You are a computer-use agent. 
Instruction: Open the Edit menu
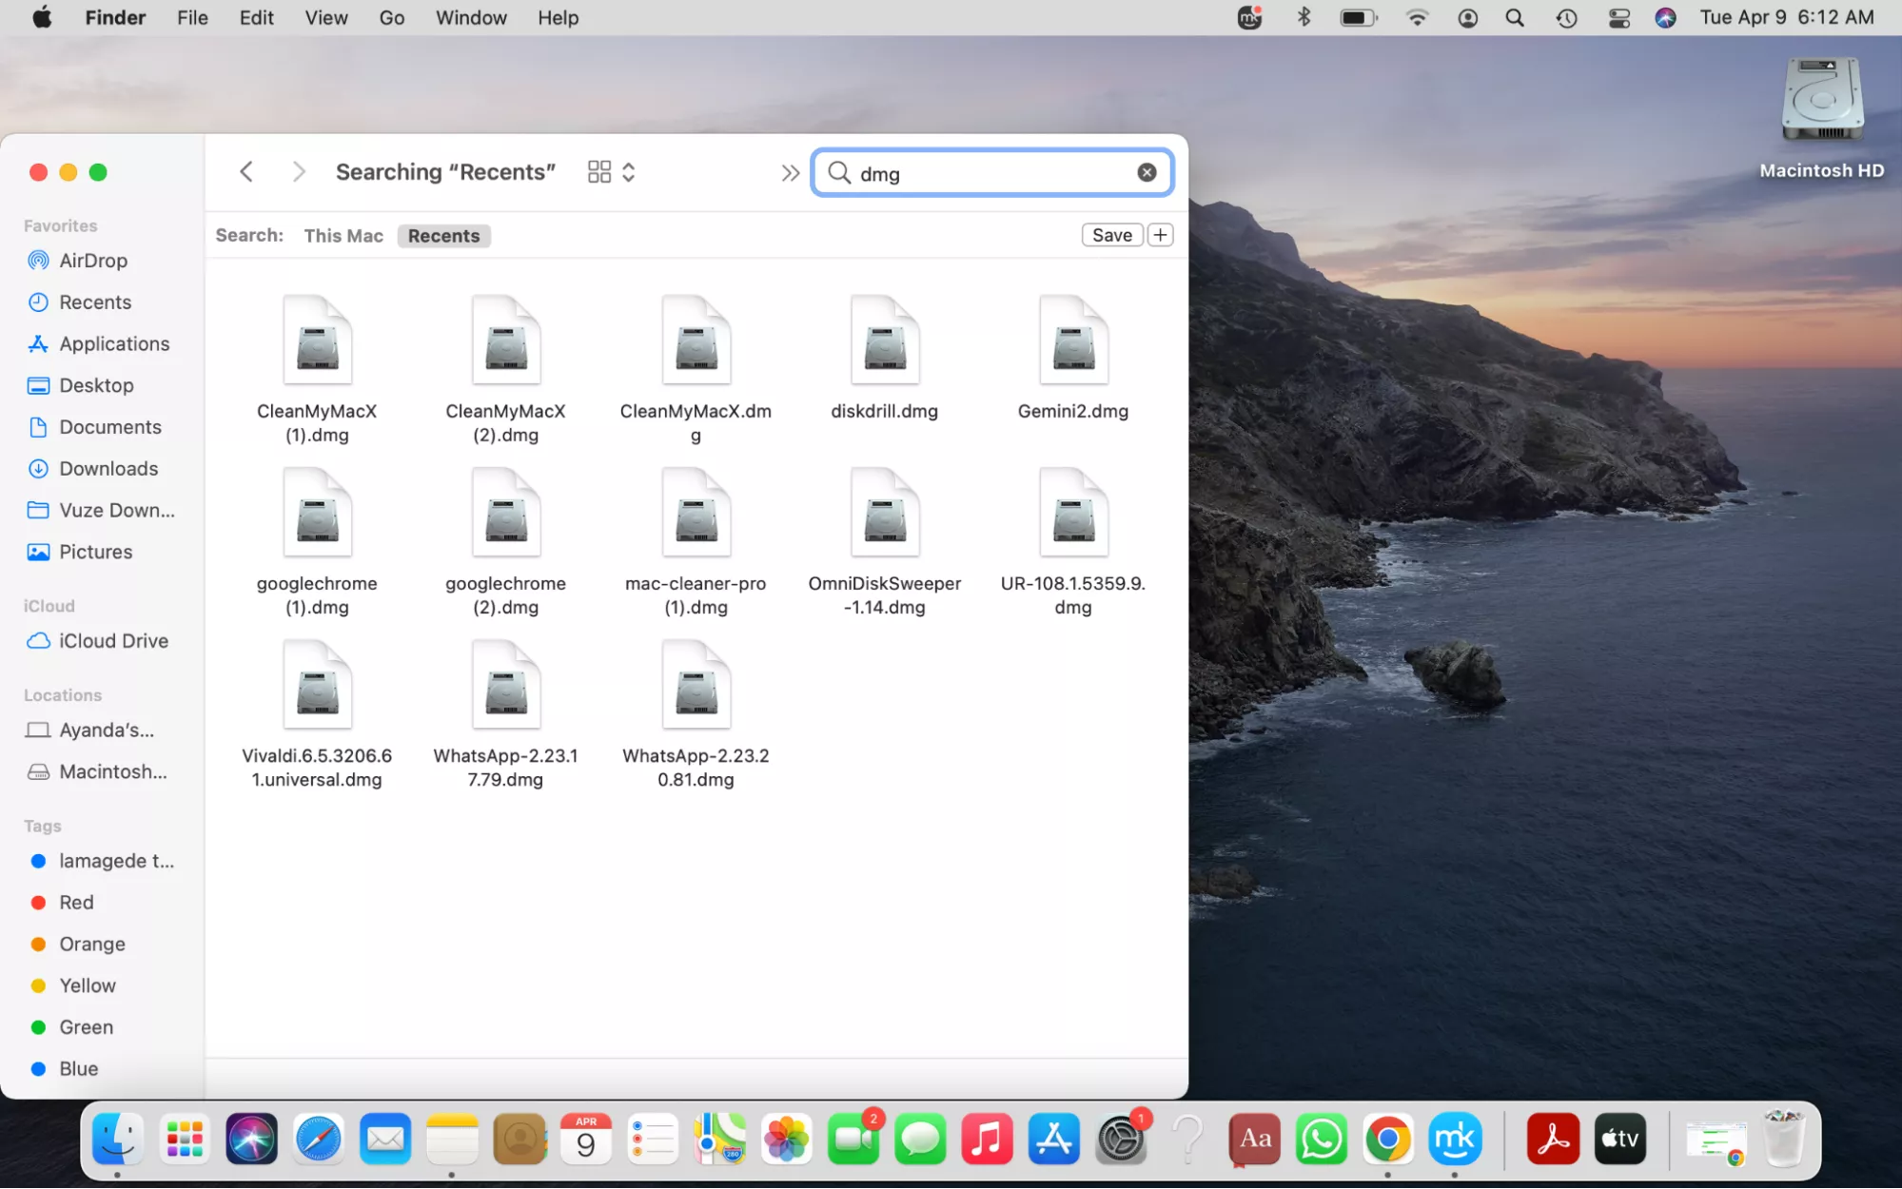(x=256, y=17)
